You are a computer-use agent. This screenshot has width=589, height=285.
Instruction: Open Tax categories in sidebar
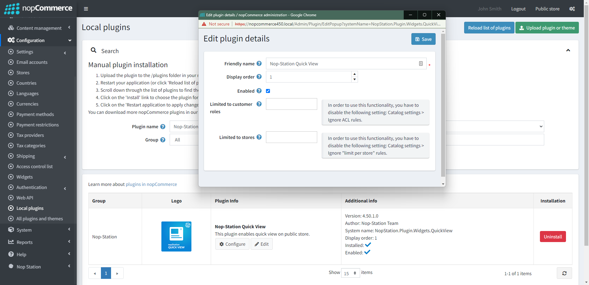click(31, 146)
